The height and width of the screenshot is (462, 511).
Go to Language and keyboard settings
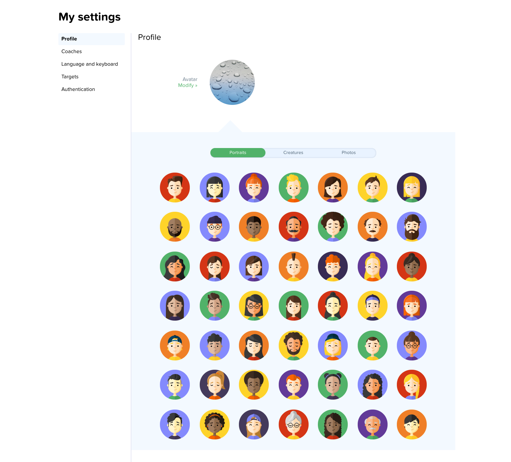(90, 64)
